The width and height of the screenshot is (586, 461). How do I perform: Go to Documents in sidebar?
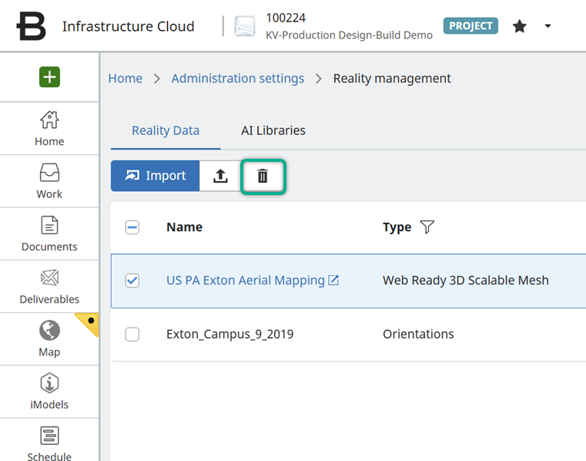(x=49, y=234)
